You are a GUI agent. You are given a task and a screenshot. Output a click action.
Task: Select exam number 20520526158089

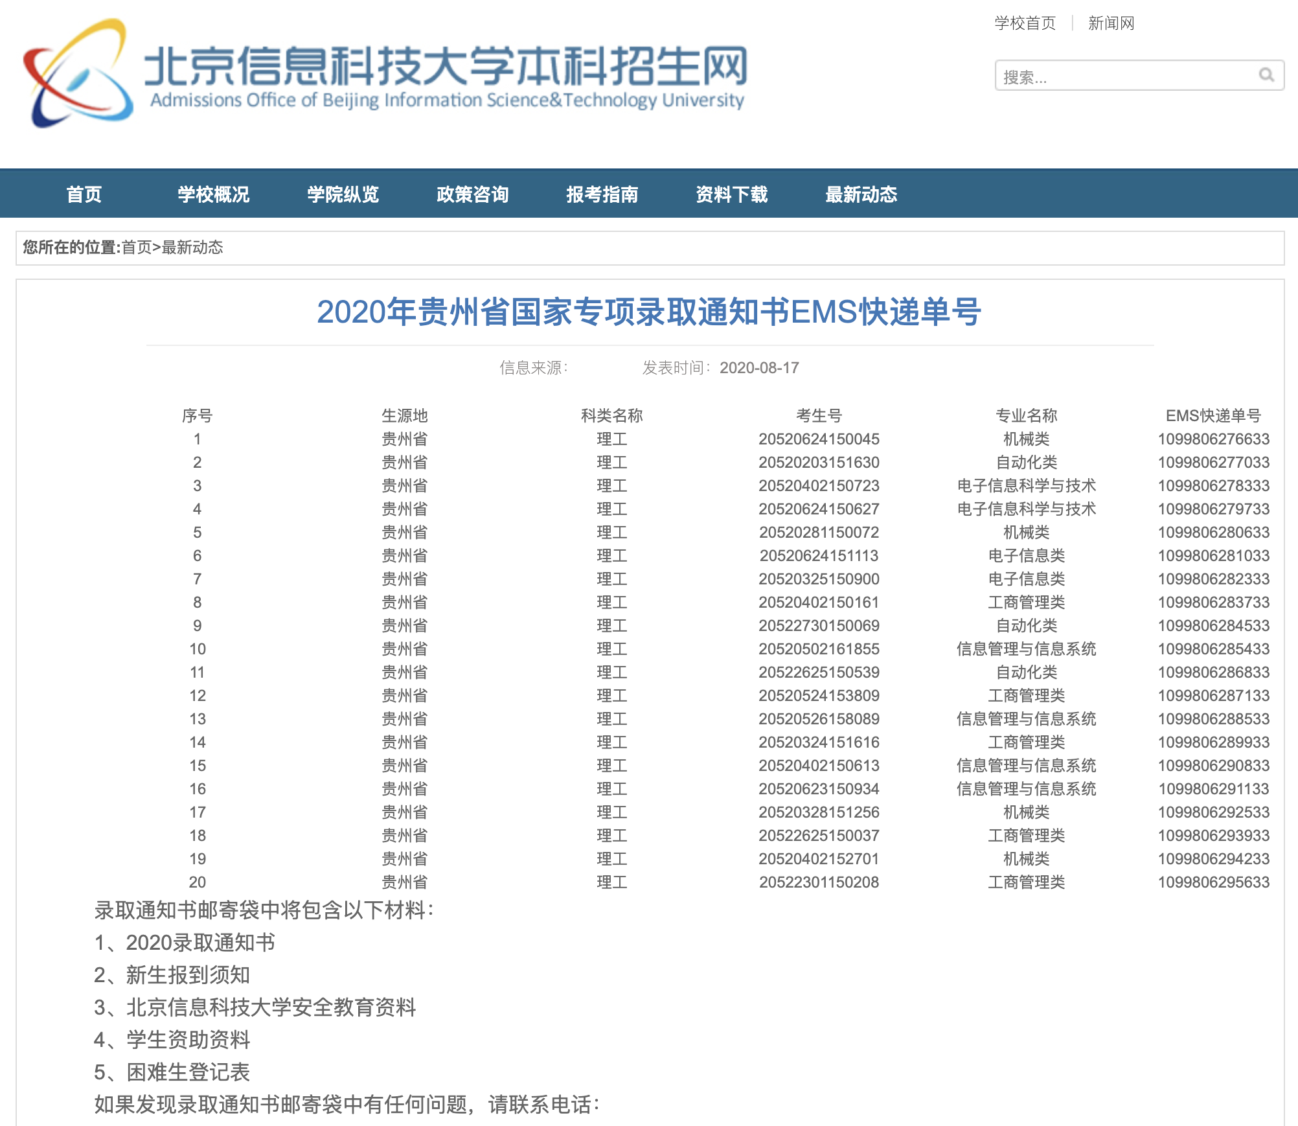point(819,718)
